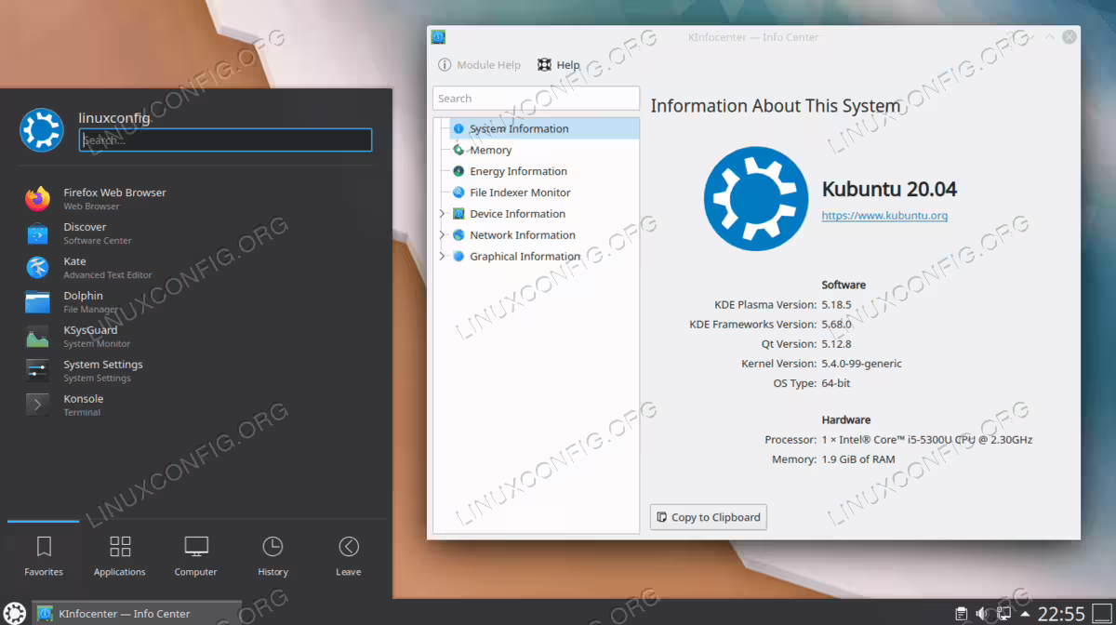Click the large Kubuntu logo
This screenshot has width=1116, height=625.
755,199
